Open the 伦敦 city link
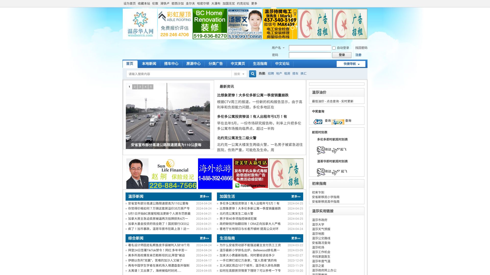 (155, 4)
